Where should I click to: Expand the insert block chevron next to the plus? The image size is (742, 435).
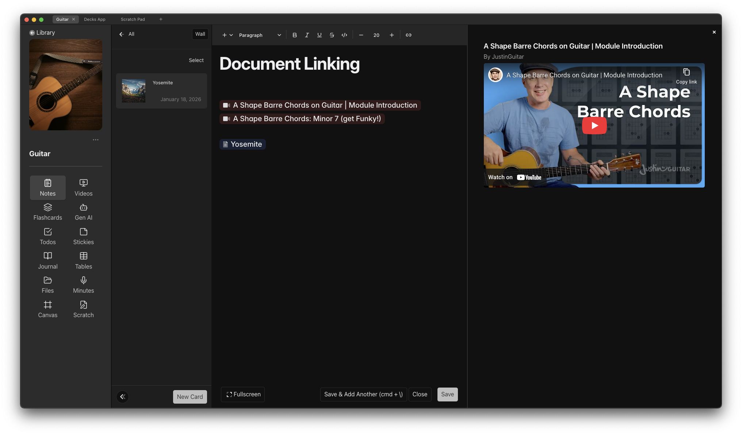(x=231, y=35)
